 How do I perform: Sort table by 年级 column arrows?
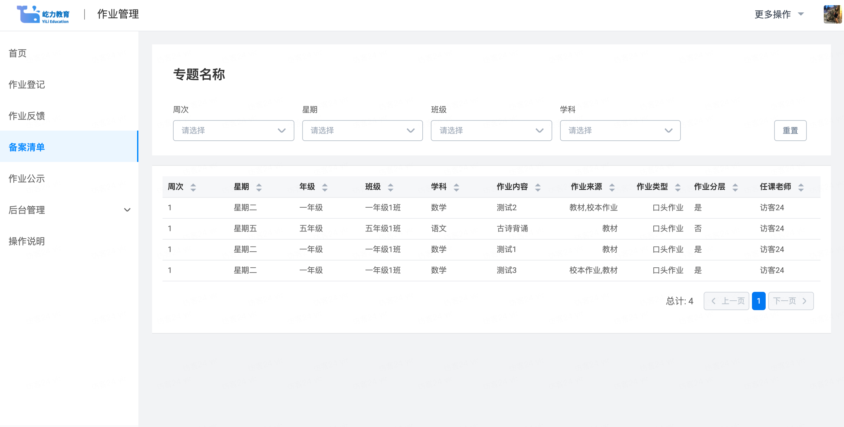tap(324, 187)
